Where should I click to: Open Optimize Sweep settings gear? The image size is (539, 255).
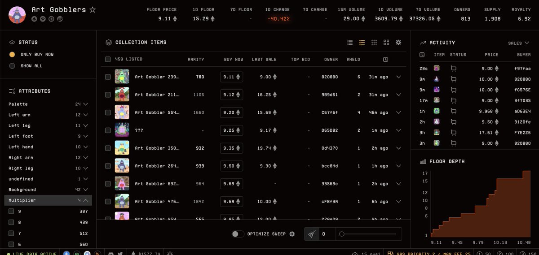[292, 234]
